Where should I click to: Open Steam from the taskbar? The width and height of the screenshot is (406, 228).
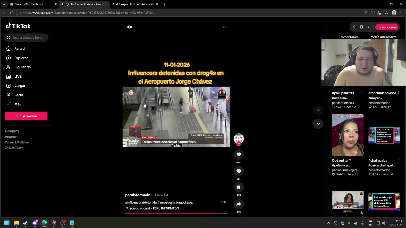[x=25, y=223]
